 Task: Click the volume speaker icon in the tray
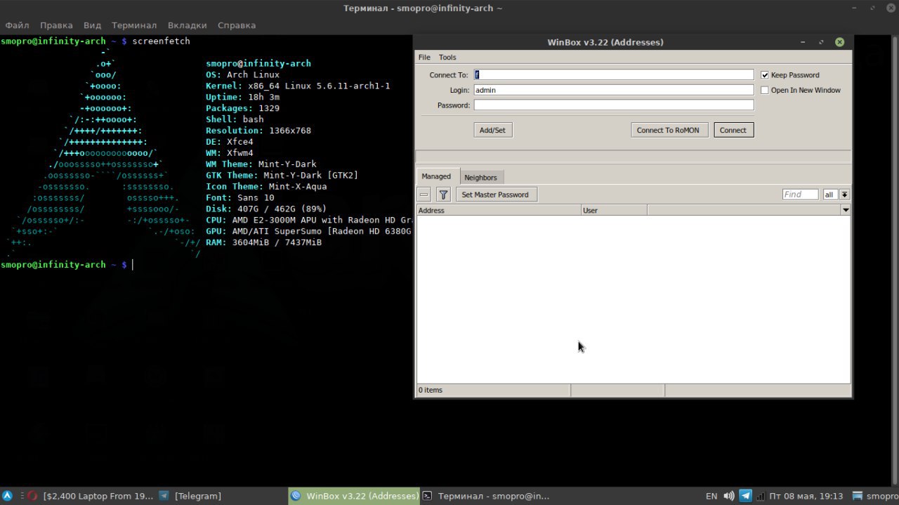[729, 496]
